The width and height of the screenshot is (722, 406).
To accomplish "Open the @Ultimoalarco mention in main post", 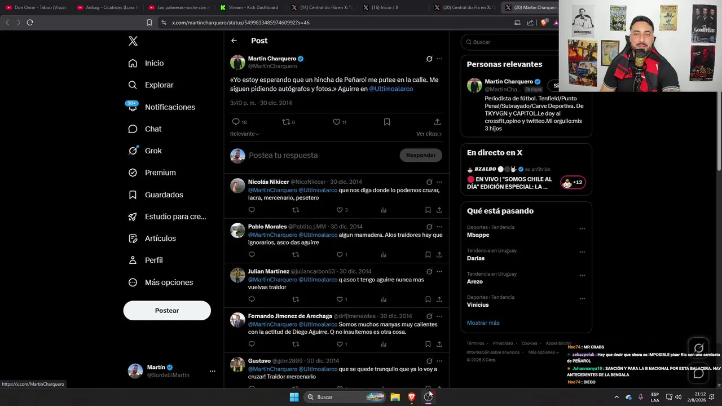I will point(391,89).
